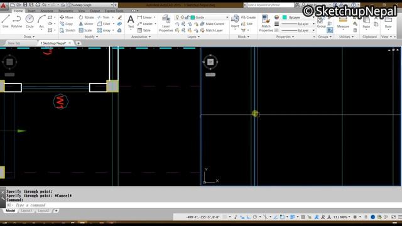Click the Array tool
Screen dimensions: 402x226
click(x=104, y=30)
